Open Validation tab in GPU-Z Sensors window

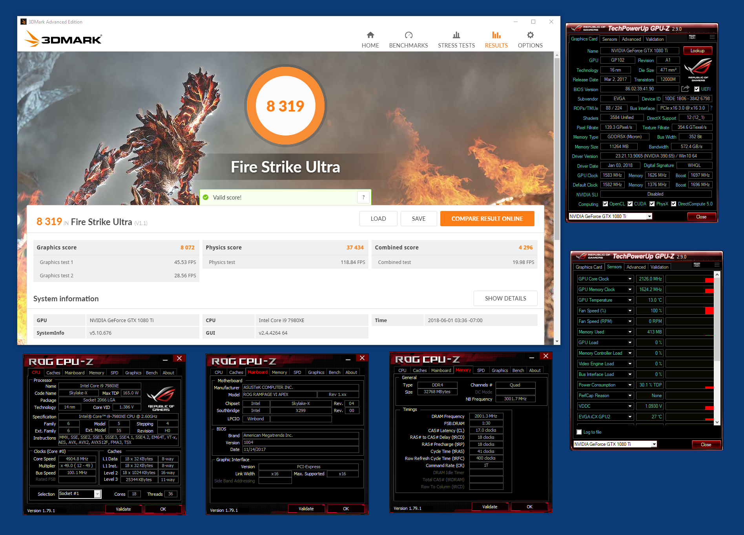[659, 267]
